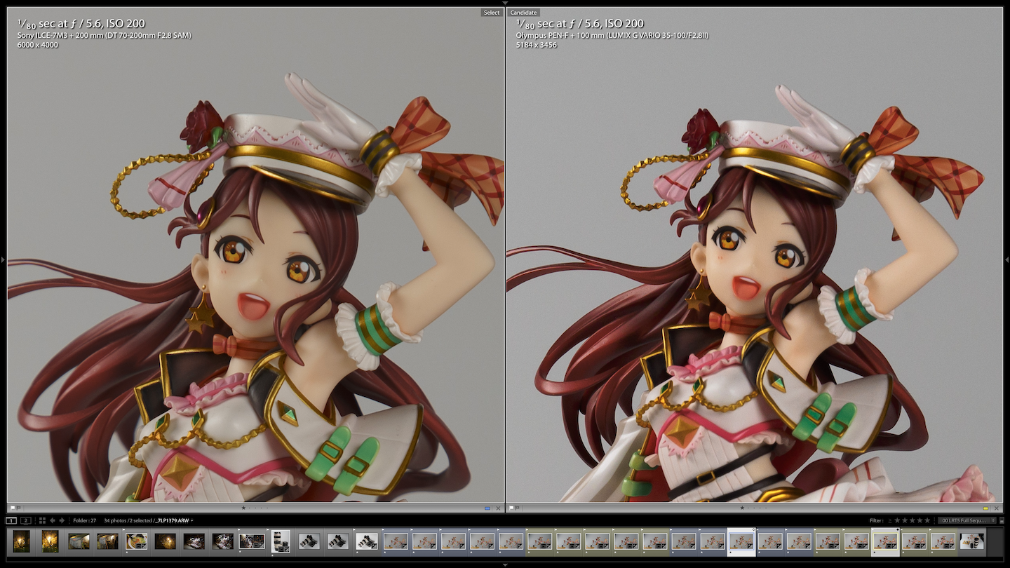
Task: Click the Folder : 27 source label
Action: point(85,520)
